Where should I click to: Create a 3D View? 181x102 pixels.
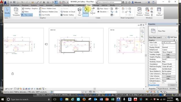[79, 12]
